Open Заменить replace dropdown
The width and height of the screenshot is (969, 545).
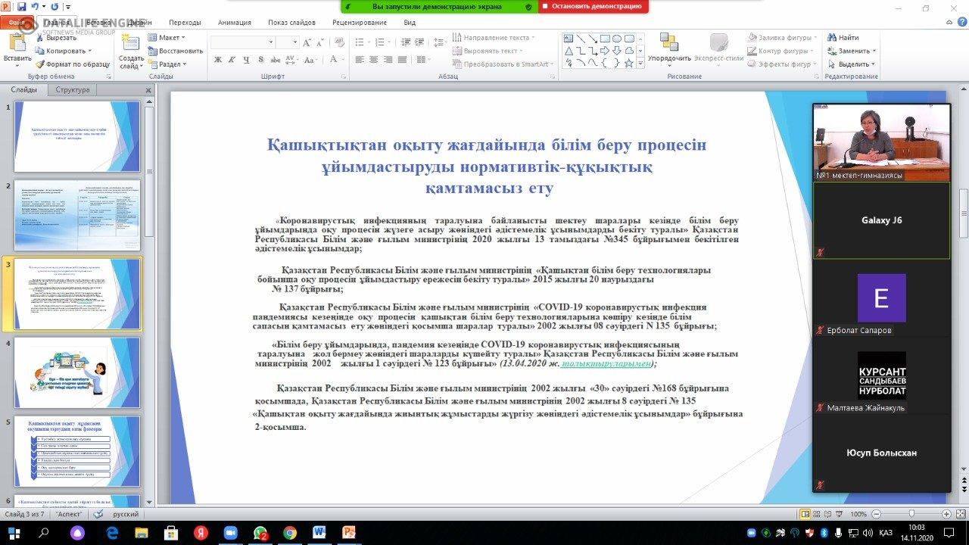[851, 51]
